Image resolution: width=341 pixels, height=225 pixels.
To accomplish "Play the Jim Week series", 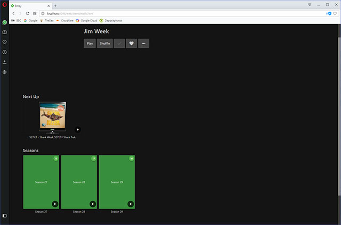I will click(90, 44).
